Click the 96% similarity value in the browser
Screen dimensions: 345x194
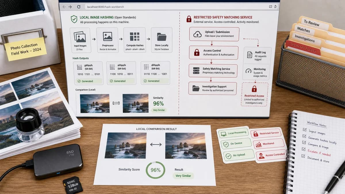click(158, 103)
